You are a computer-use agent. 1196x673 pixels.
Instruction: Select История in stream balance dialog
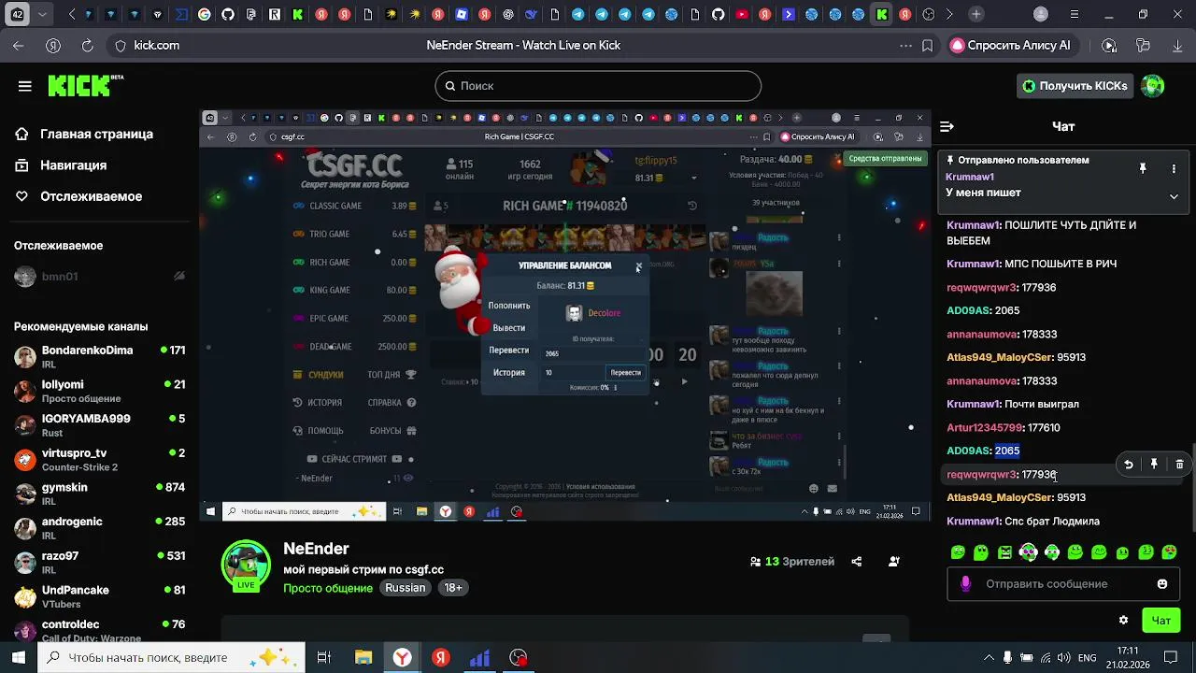click(x=509, y=372)
